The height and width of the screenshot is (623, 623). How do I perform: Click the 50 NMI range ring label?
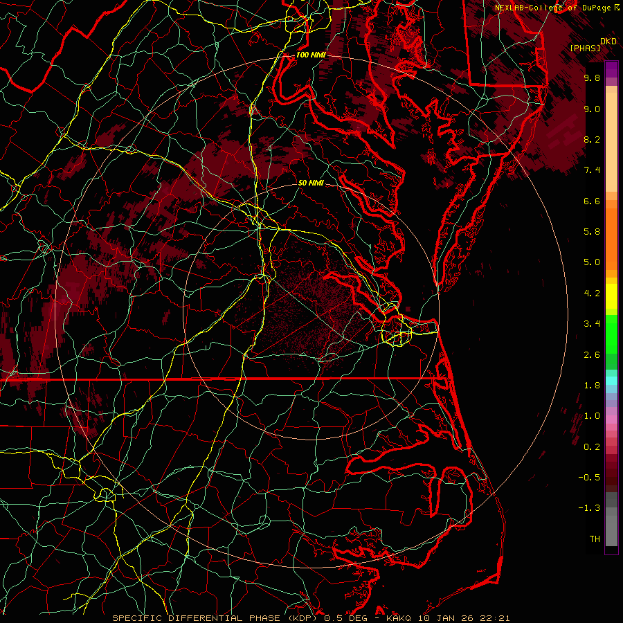click(x=311, y=183)
